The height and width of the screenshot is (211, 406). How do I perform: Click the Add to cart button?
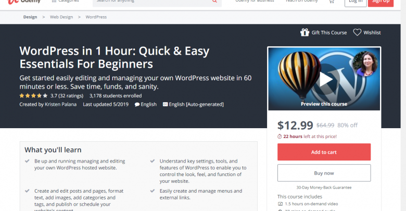324,152
